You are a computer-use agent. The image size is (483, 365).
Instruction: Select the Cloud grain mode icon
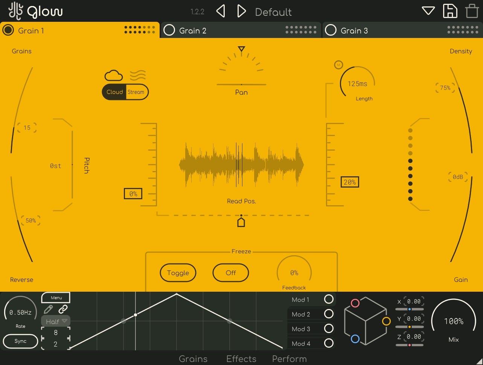click(x=114, y=75)
